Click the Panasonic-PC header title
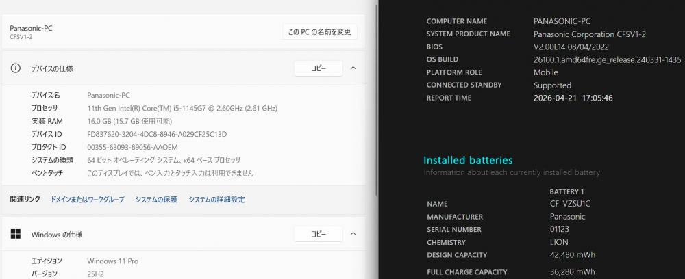The width and height of the screenshot is (685, 279). coord(31,28)
